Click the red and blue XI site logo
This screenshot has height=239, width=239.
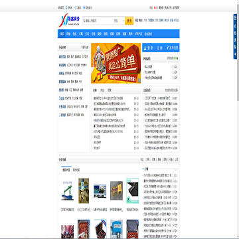pyautogui.click(x=69, y=21)
